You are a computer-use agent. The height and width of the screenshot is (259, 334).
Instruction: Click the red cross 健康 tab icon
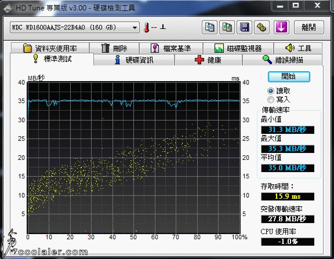199,60
